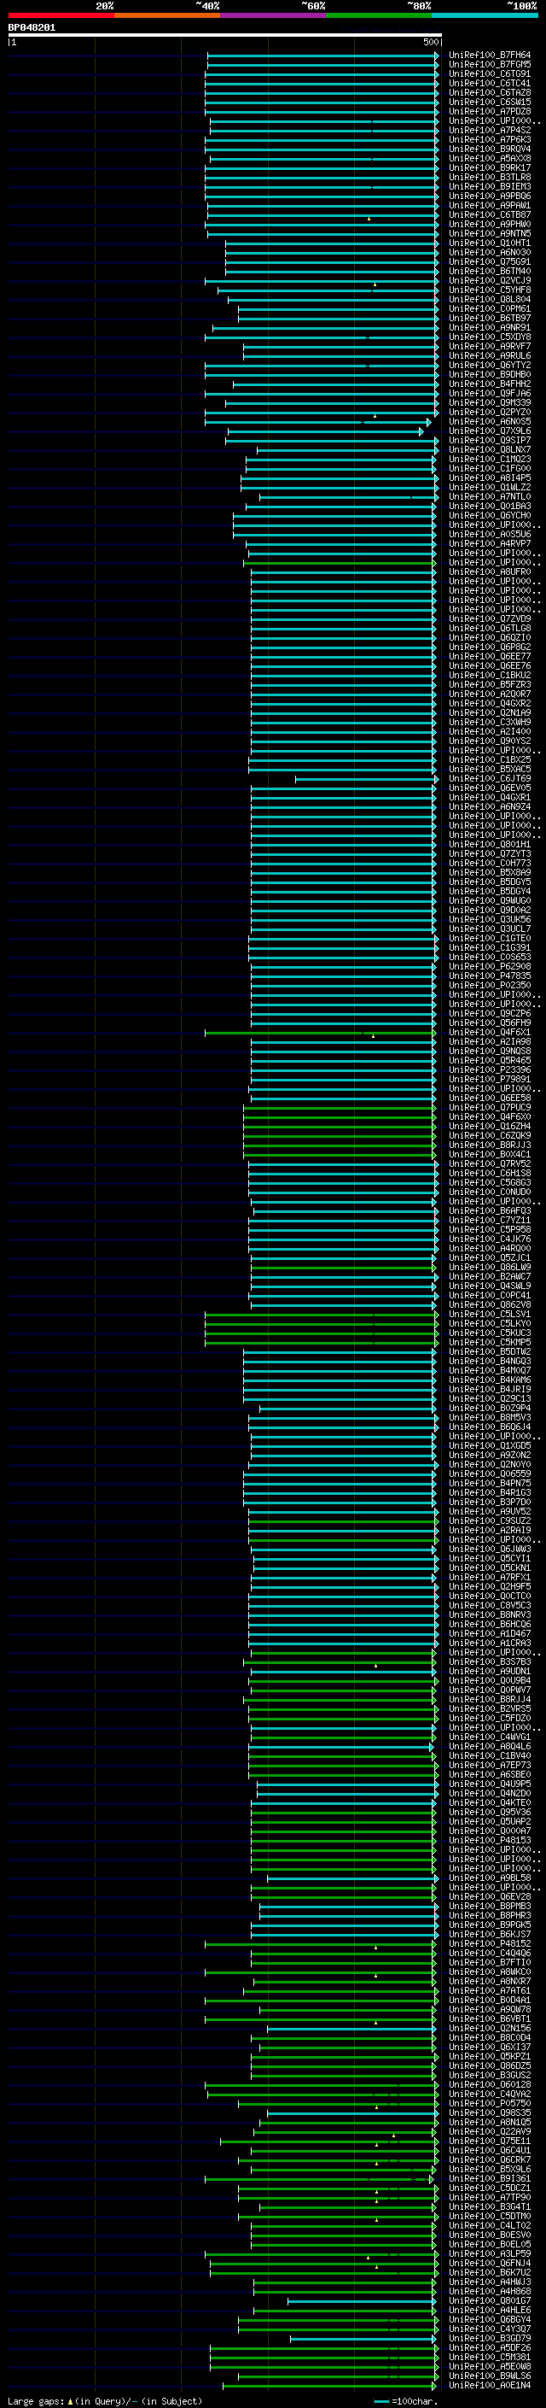Image resolution: width=546 pixels, height=2408 pixels.
Task: Click hit label UniRef100_C1GTE0
Action: pos(490,939)
